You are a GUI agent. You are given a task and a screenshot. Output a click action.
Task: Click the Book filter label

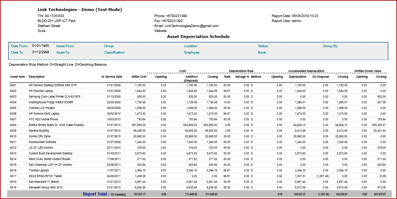[x=262, y=52]
